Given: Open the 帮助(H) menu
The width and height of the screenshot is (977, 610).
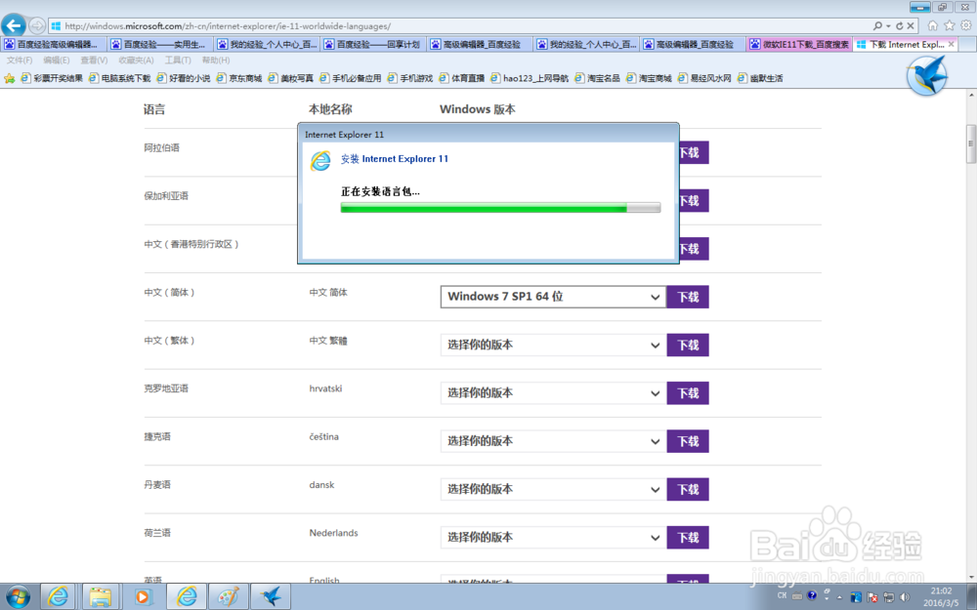Looking at the screenshot, I should 216,61.
